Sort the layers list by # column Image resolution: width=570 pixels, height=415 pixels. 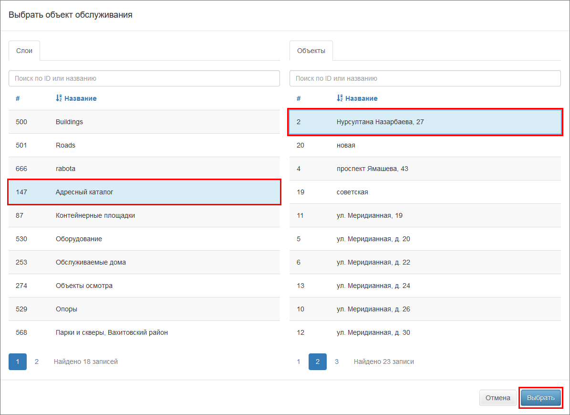(x=18, y=98)
